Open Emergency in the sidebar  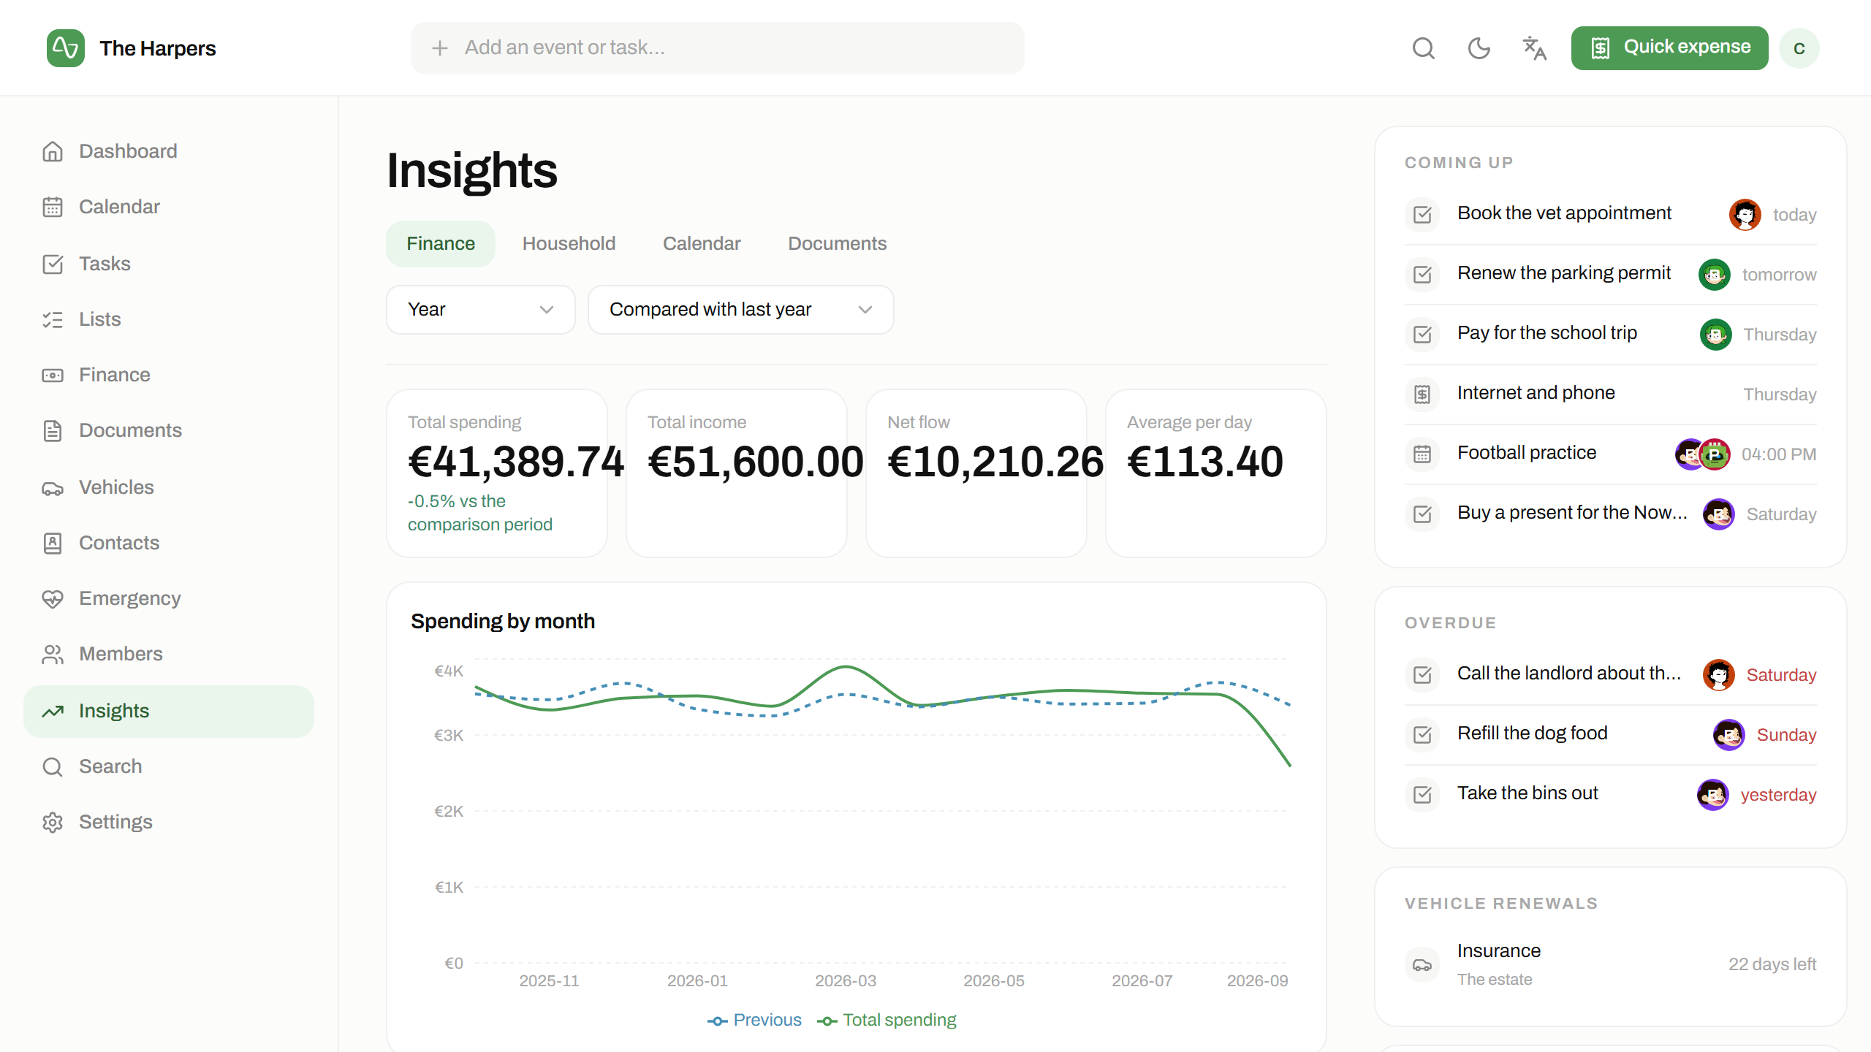click(x=169, y=598)
